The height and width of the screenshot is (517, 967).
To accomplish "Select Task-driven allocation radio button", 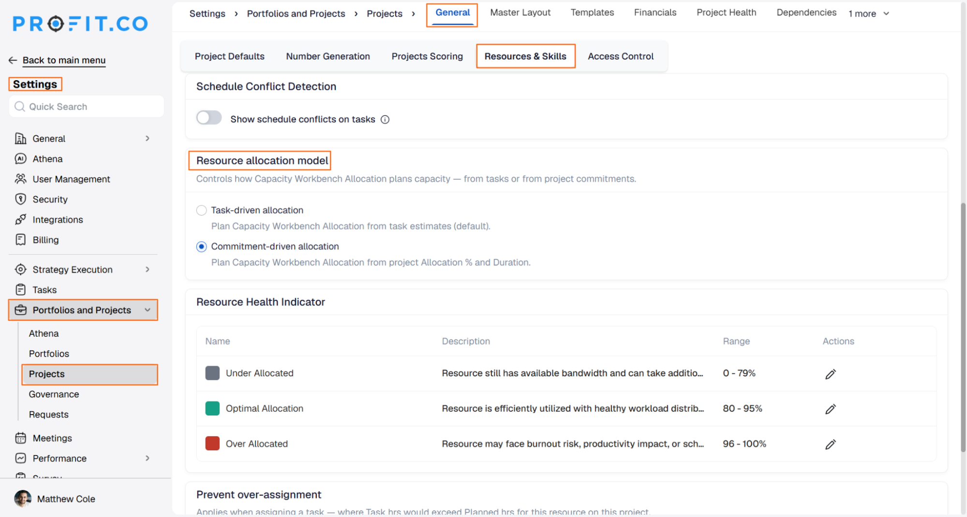I will (202, 210).
